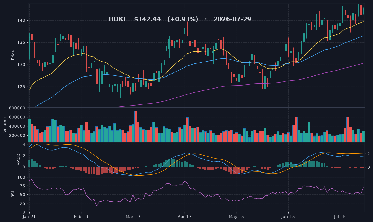The height and width of the screenshot is (222, 373).
Task: Click the May 15 date tick
Action: pyautogui.click(x=237, y=217)
